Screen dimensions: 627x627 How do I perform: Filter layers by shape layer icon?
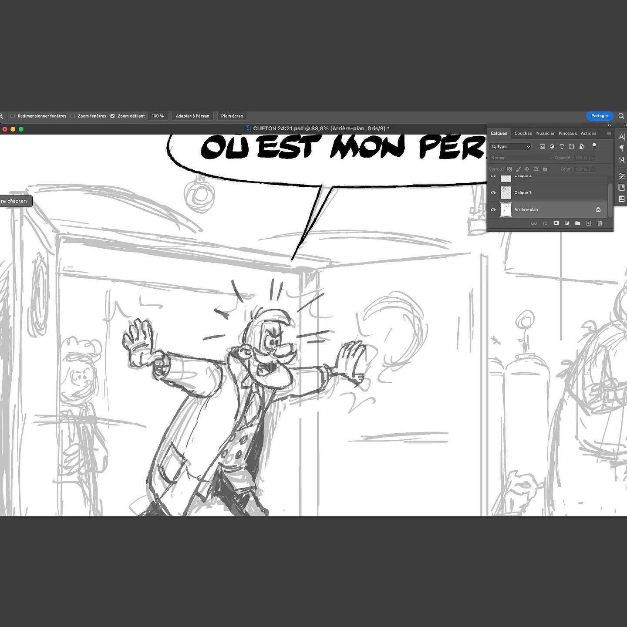pos(572,147)
